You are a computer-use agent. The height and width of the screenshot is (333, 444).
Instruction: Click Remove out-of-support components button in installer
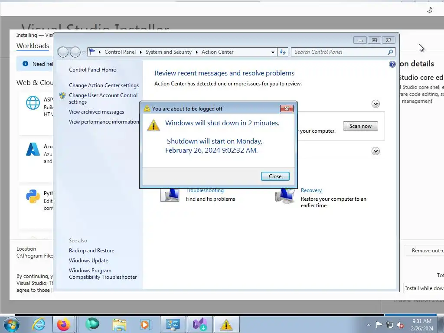click(x=424, y=251)
